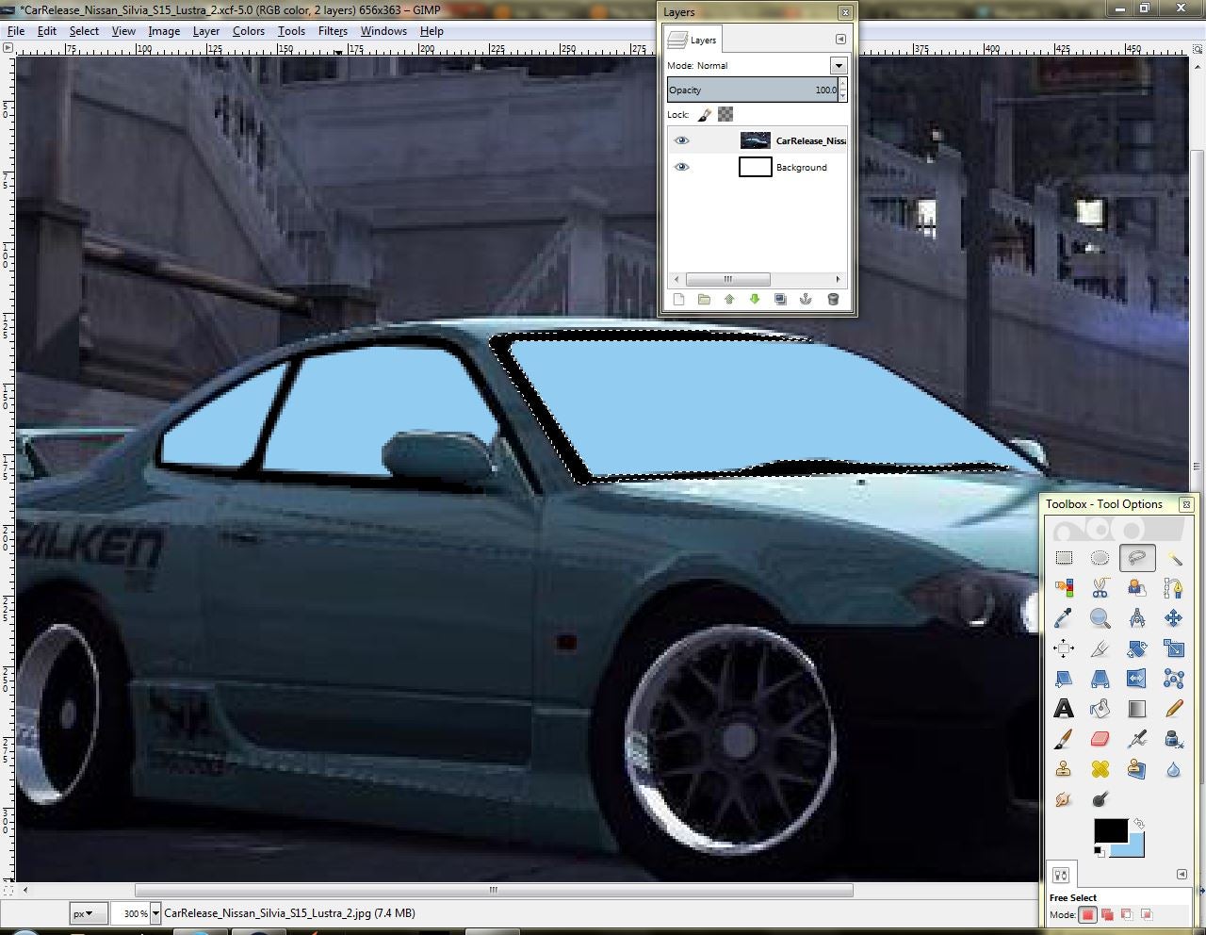Select the Blur/Sharpen droplet tool
Viewport: 1206px width, 935px height.
1173,769
